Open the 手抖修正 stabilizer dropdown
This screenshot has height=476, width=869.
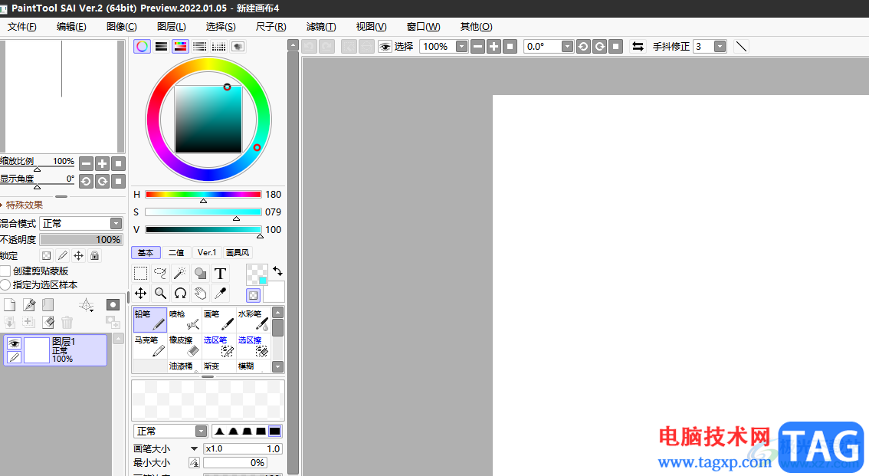(x=720, y=47)
